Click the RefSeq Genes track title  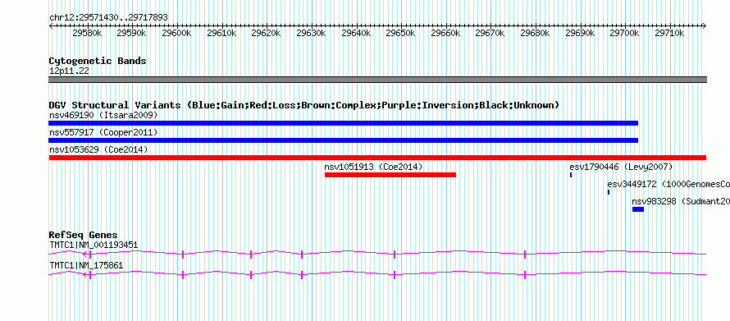pyautogui.click(x=84, y=235)
